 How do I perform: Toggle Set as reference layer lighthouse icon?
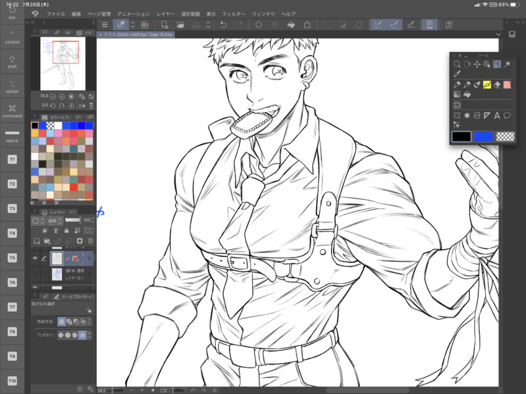click(56, 230)
